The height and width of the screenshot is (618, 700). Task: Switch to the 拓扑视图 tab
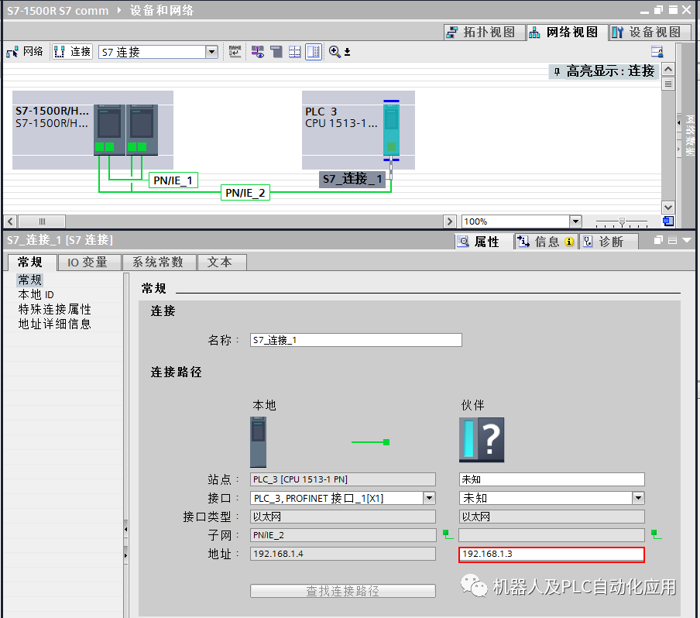click(485, 32)
